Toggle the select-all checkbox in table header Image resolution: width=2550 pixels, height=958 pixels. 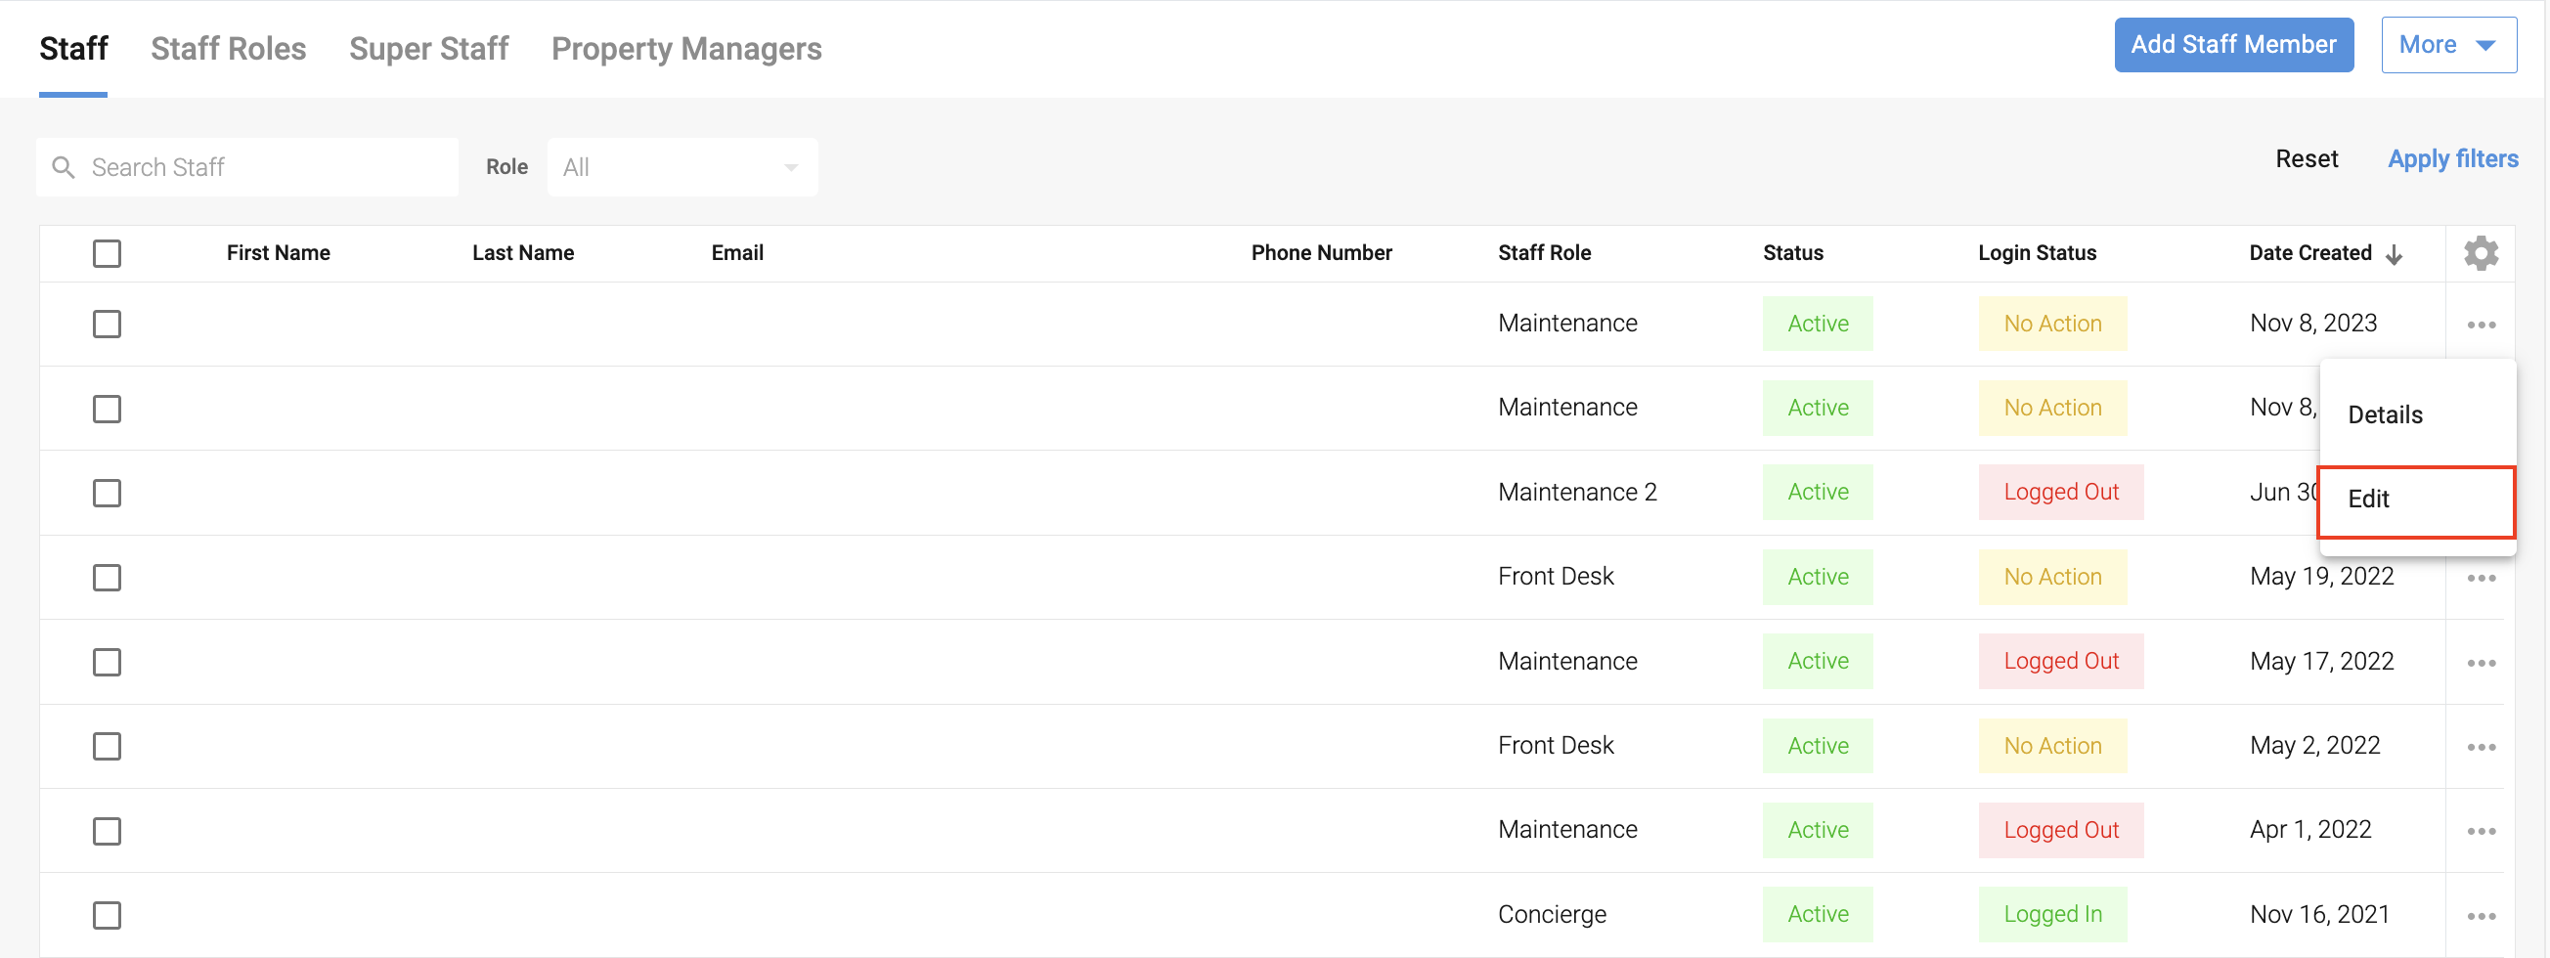pos(107,253)
